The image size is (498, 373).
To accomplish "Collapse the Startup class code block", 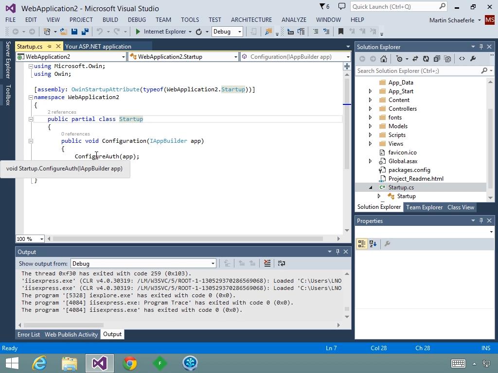I will pos(31,119).
